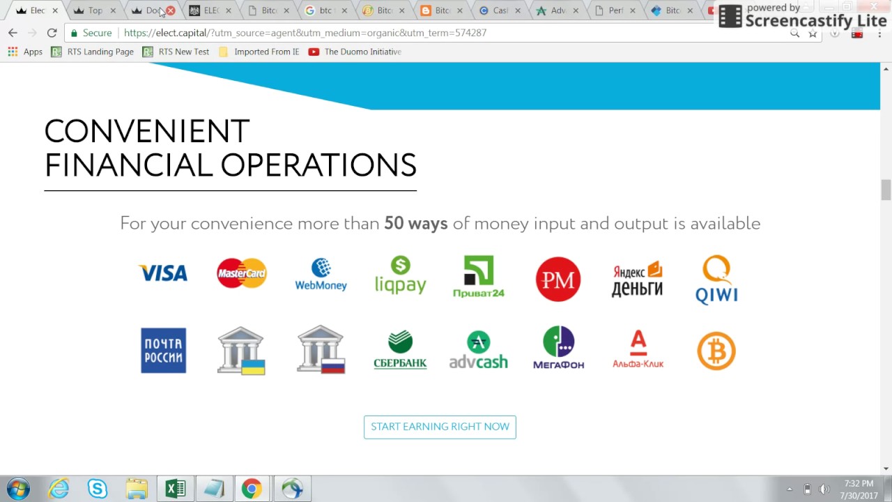Click the page vertical scrollbar thumb

886,189
